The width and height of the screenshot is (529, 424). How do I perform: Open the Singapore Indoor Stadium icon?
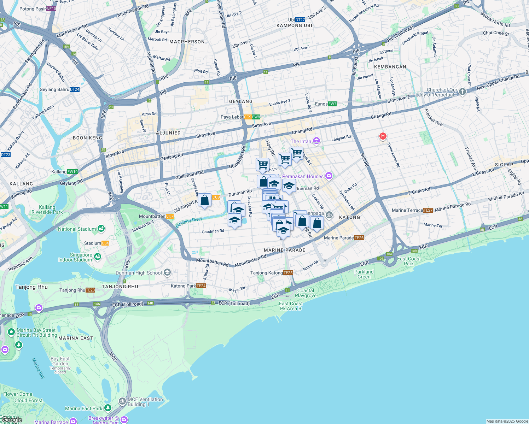(x=98, y=257)
